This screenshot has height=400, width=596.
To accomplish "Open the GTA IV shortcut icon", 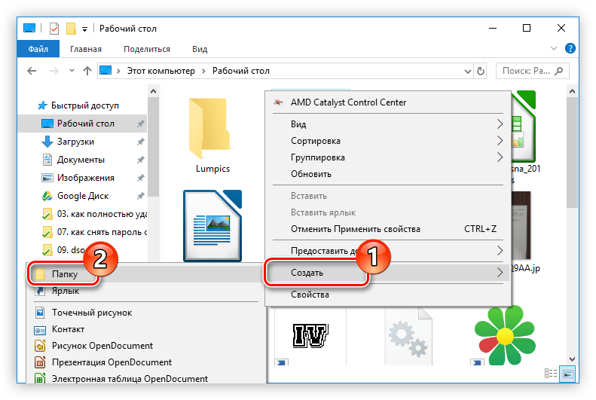I will pos(310,336).
